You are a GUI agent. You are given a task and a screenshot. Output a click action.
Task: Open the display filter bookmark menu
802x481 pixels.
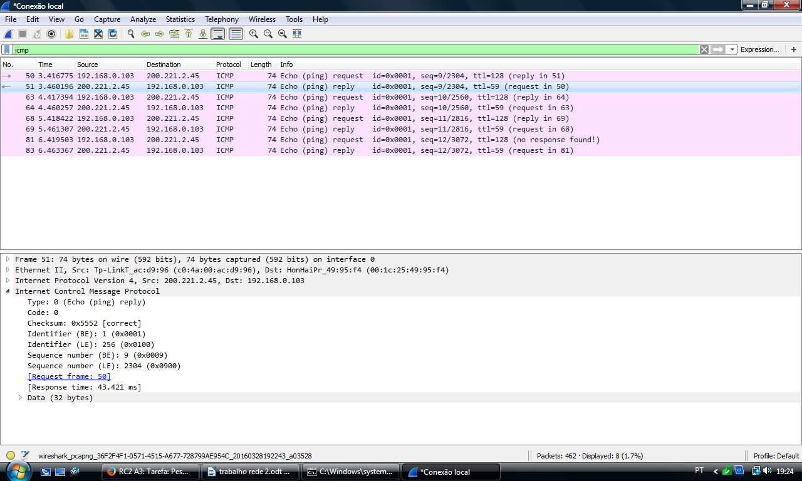coord(7,49)
